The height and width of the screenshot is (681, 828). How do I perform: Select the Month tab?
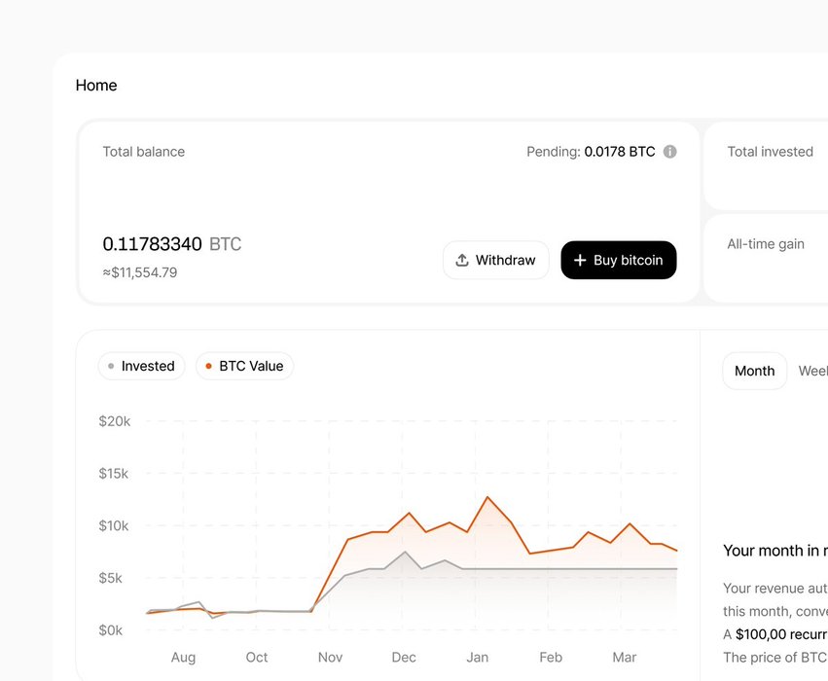point(755,371)
